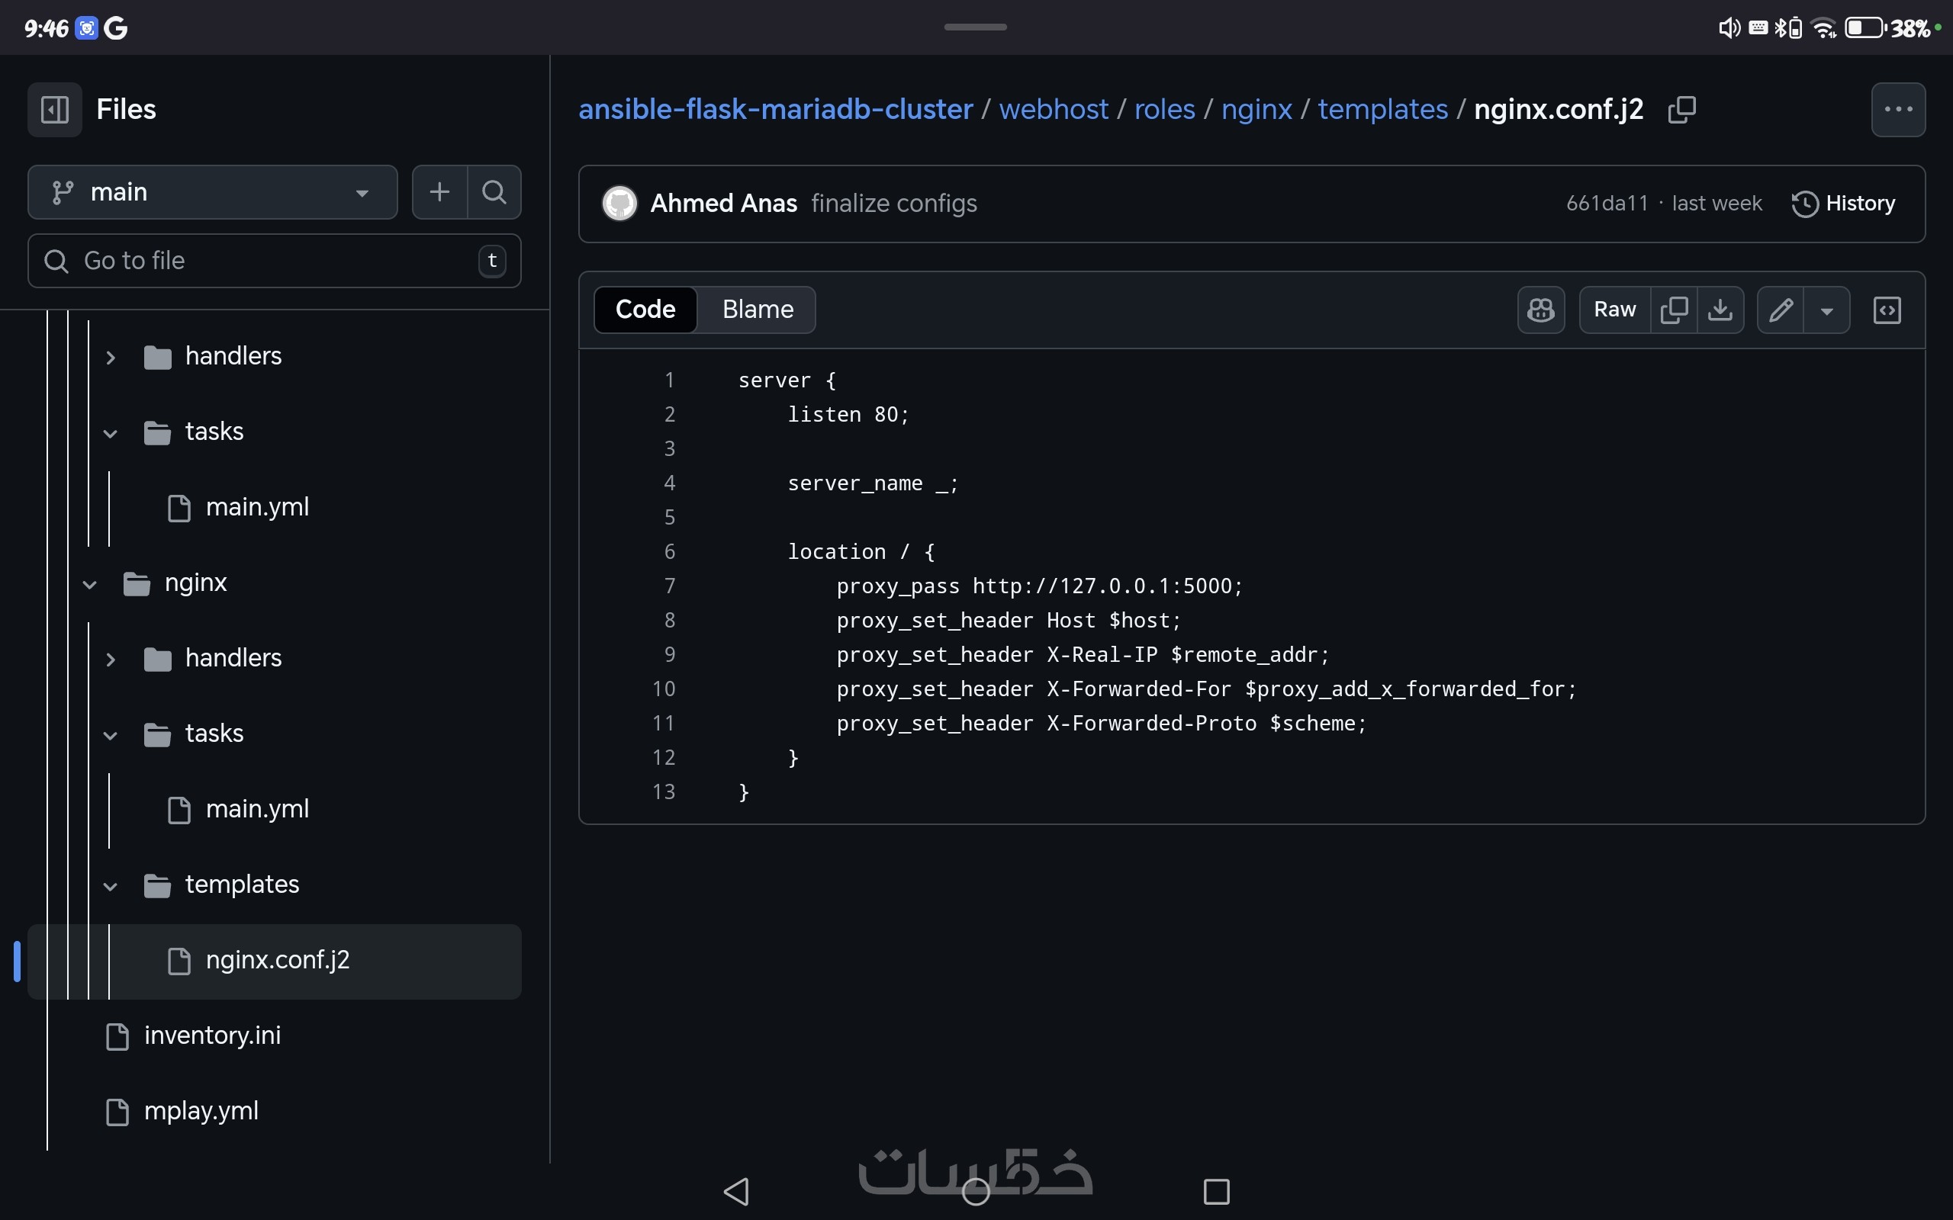Copy raw file contents icon
Viewport: 1953px width, 1220px height.
pyautogui.click(x=1674, y=310)
